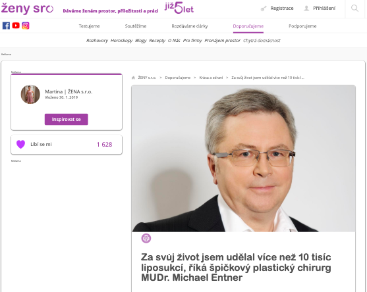Go to Podporujeme menu section
Image resolution: width=367 pixels, height=292 pixels.
(x=302, y=26)
